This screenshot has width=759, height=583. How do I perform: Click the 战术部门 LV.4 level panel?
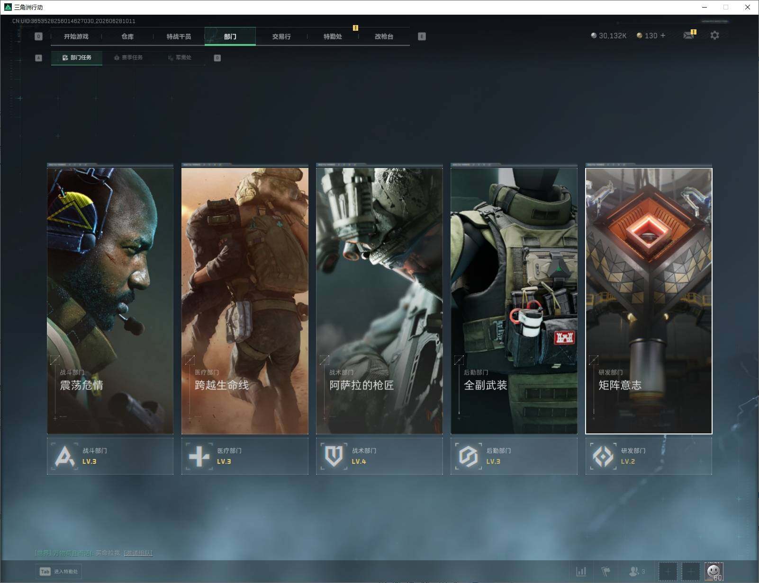pyautogui.click(x=379, y=456)
